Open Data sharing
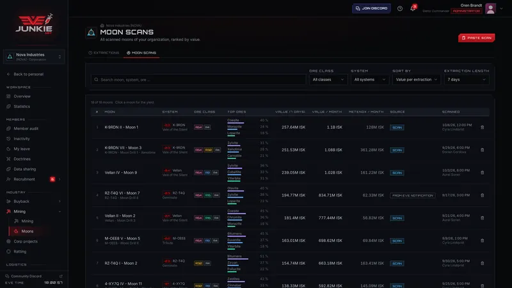512x288 pixels. click(25, 169)
